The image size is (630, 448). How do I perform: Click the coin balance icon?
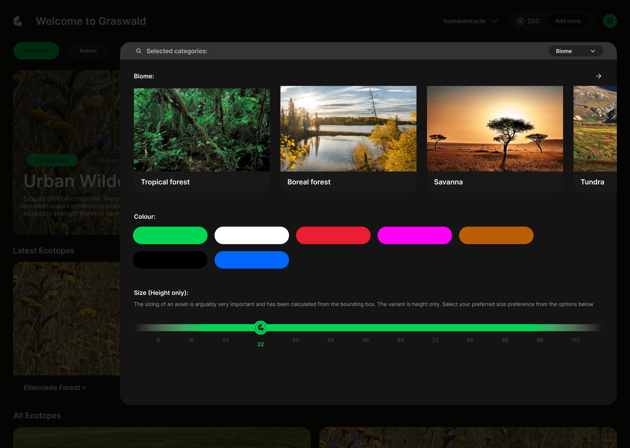click(520, 21)
